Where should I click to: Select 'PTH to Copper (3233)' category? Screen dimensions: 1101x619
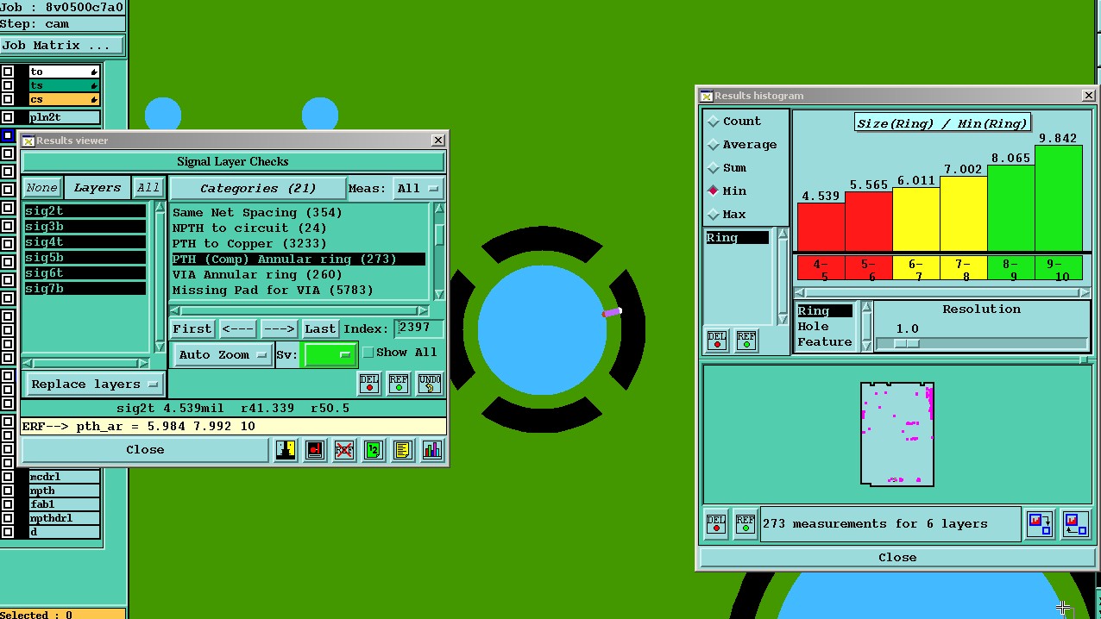click(x=249, y=243)
